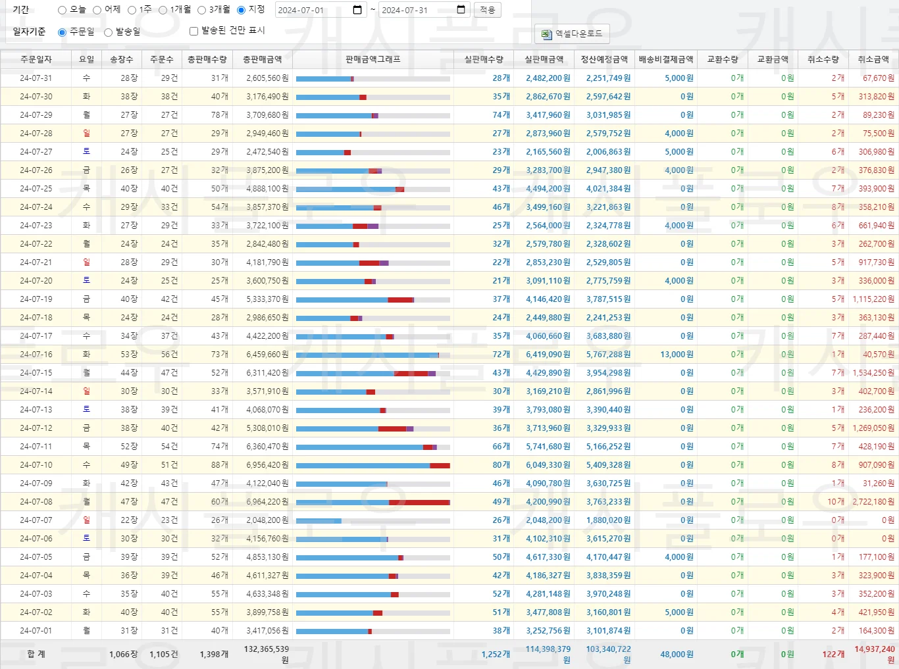899x669 pixels.
Task: Select the 1주 period radio button
Action: pos(132,10)
